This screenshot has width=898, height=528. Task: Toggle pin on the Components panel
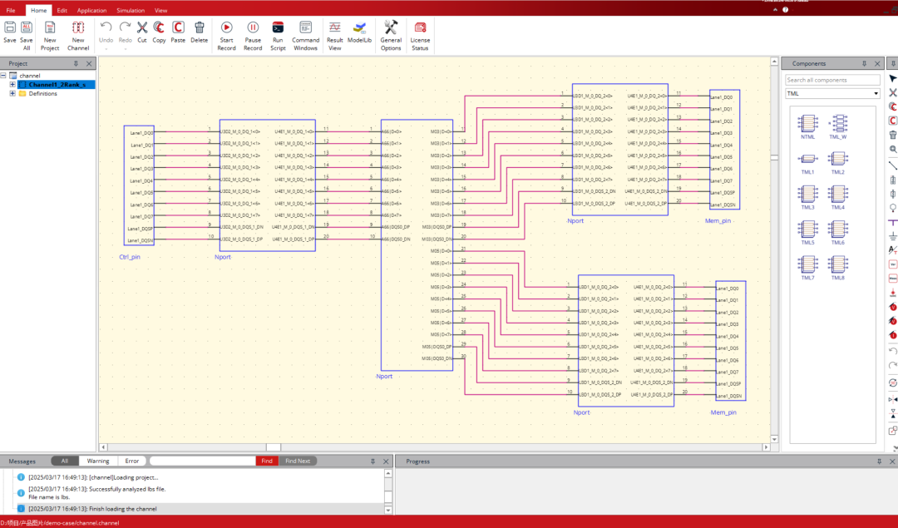[x=864, y=63]
